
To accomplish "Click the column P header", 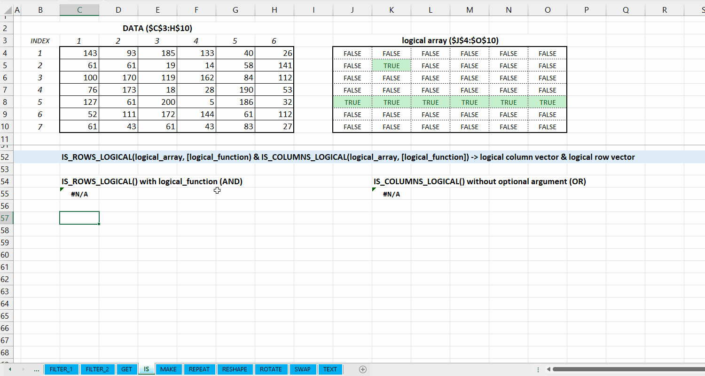I will pyautogui.click(x=587, y=10).
